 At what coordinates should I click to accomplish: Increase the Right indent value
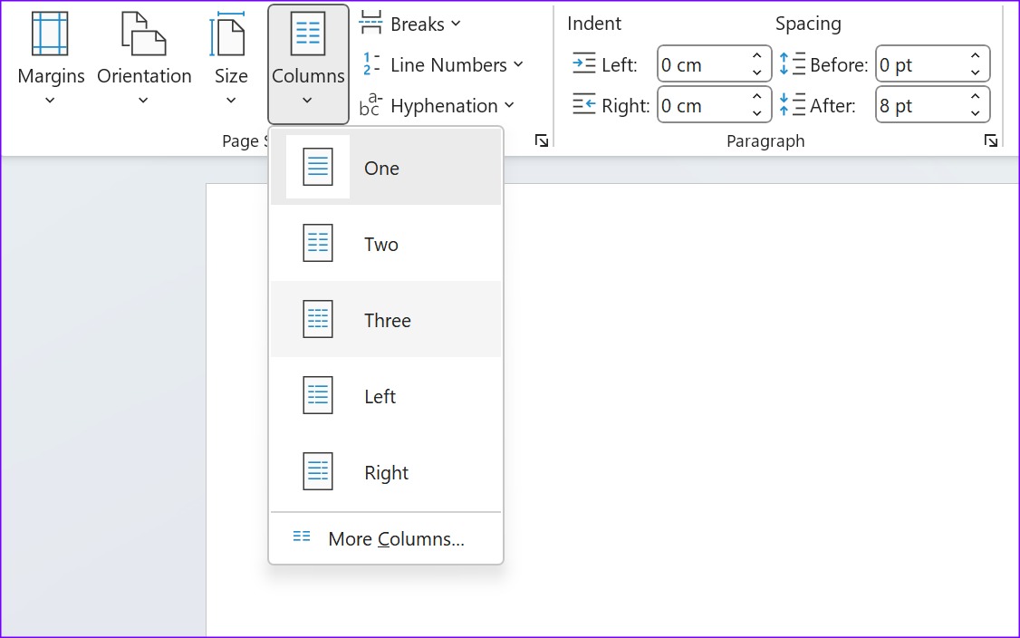point(756,96)
